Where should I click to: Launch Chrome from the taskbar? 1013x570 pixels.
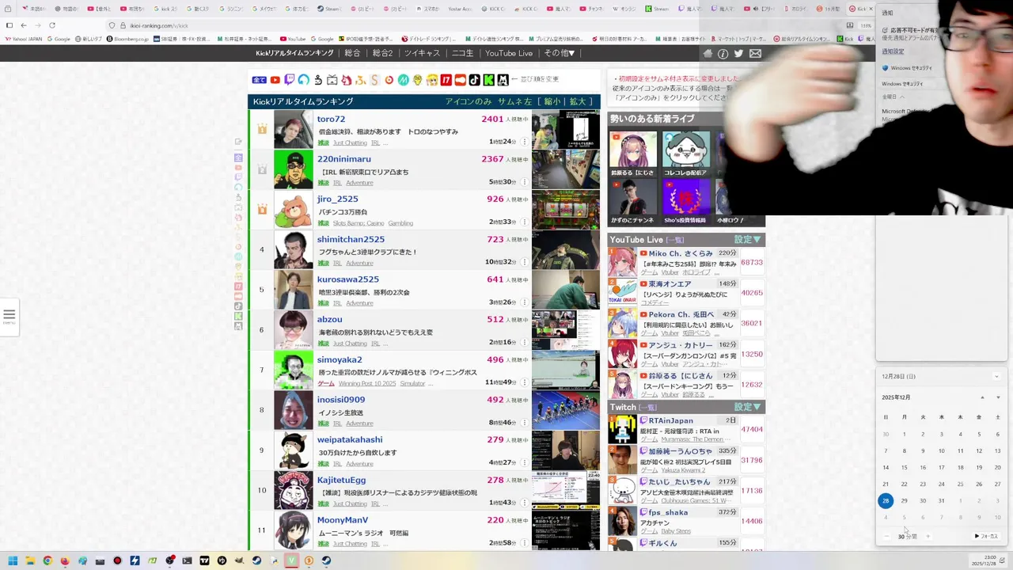(47, 560)
